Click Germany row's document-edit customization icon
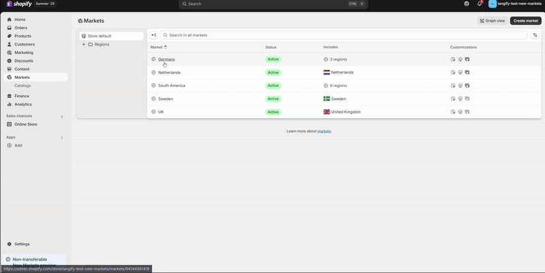The height and width of the screenshot is (273, 545). pos(453,59)
